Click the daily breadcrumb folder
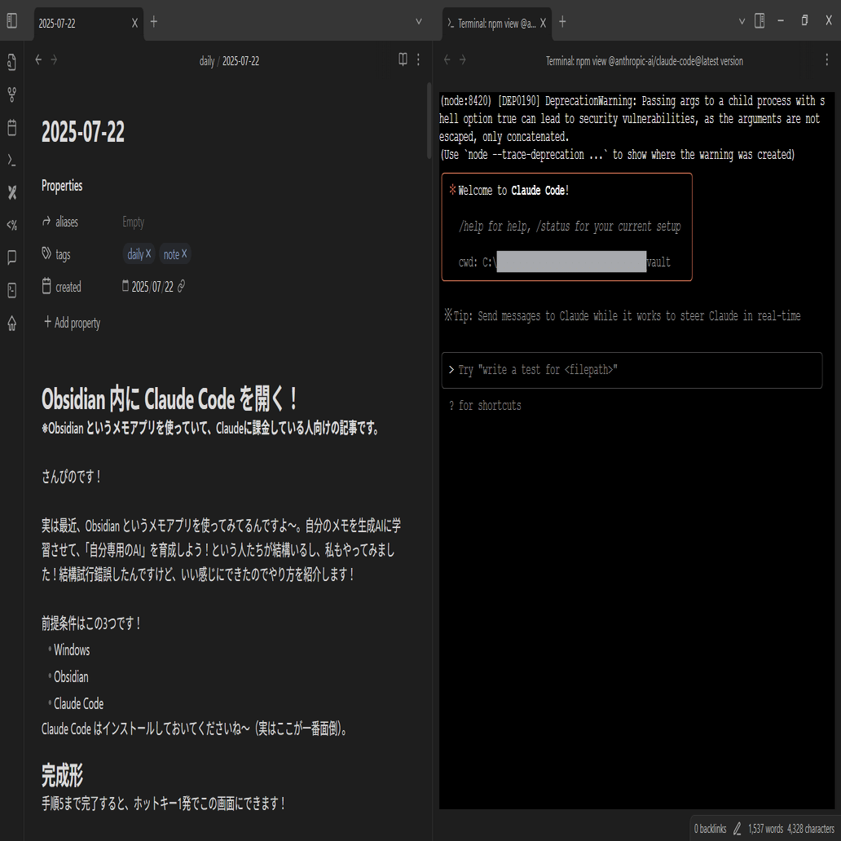Image resolution: width=841 pixels, height=841 pixels. pyautogui.click(x=207, y=61)
